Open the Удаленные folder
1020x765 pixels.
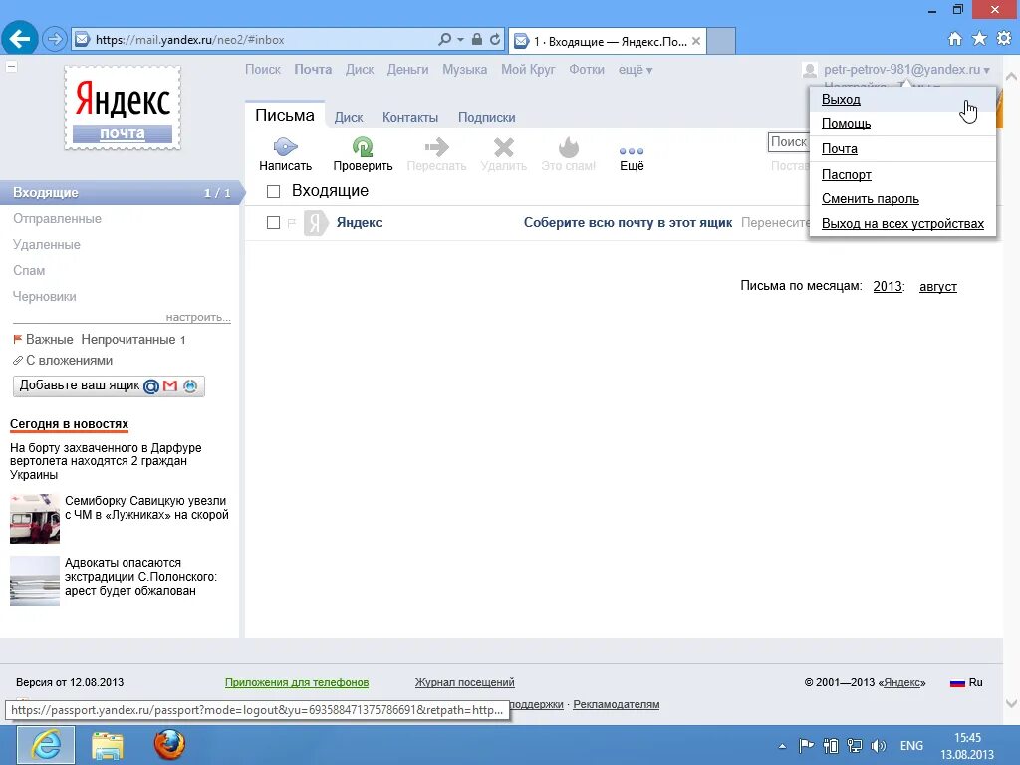coord(47,245)
